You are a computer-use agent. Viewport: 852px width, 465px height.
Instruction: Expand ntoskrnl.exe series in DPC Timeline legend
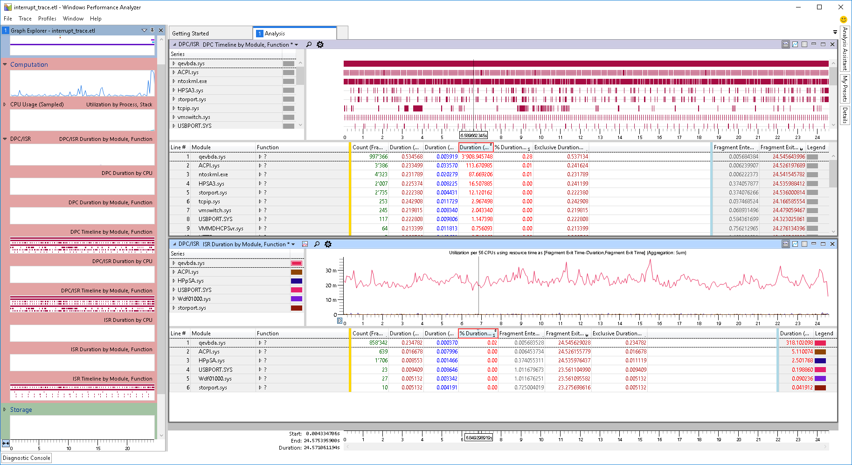[x=174, y=81]
